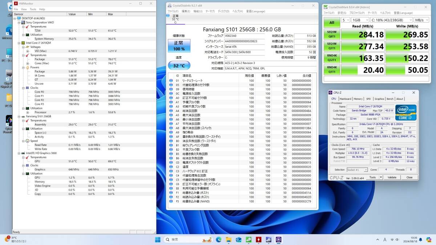
Task: Open the test size dropdown showing 1GiB
Action: (359, 20)
